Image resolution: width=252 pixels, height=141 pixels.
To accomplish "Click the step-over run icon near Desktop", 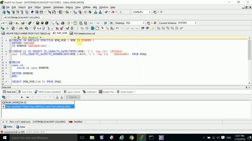I will pyautogui.click(x=106, y=23).
